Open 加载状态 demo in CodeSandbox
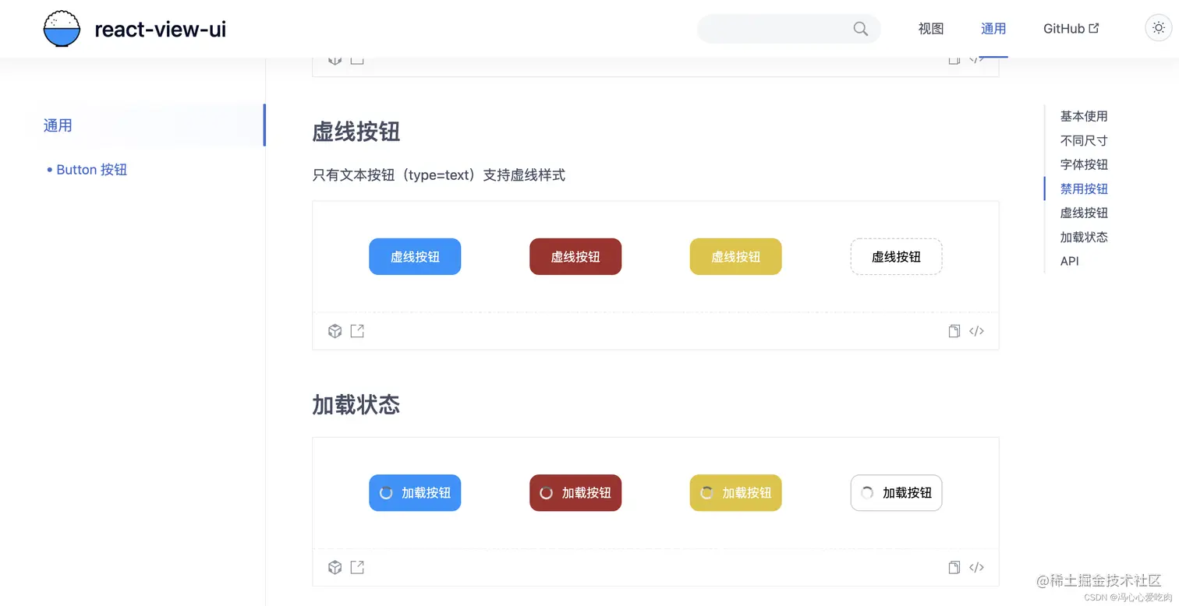The width and height of the screenshot is (1179, 606). [x=335, y=567]
